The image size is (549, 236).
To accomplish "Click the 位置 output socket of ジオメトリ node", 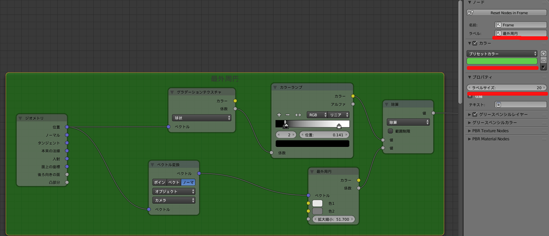I will click(66, 127).
